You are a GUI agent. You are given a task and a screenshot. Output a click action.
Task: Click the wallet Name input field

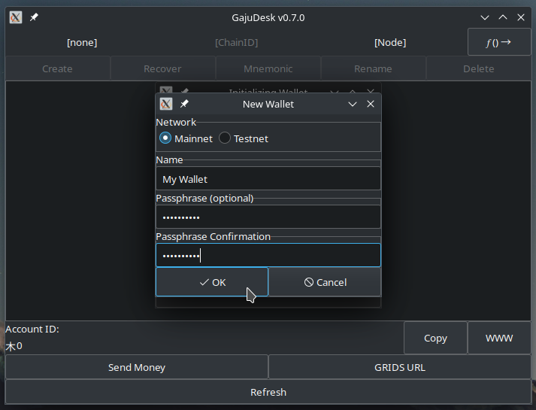(268, 179)
